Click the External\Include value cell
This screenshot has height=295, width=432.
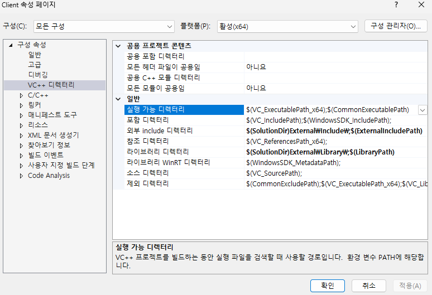pyautogui.click(x=335, y=130)
